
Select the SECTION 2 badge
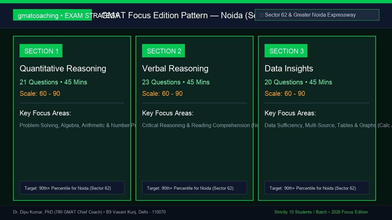163,51
